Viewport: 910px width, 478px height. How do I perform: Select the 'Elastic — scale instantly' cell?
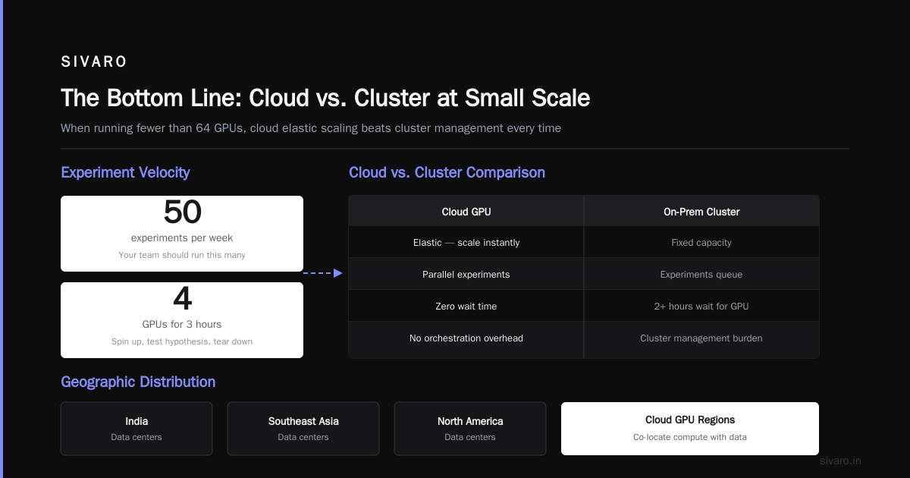pos(466,243)
